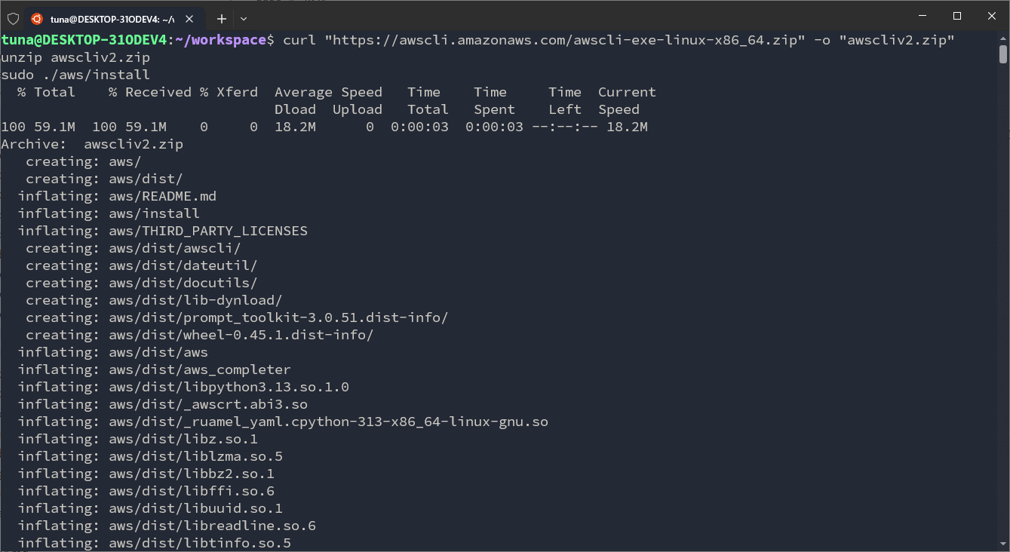Screen dimensions: 1010x552
Task: Maximize the terminal window
Action: pos(957,16)
